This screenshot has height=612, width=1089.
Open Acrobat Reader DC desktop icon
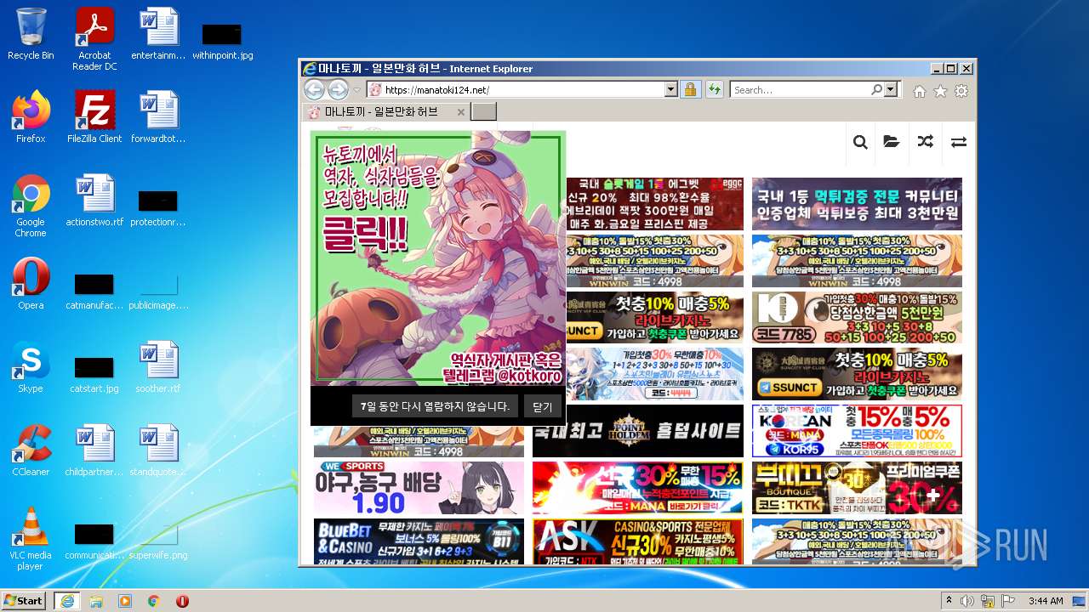coord(94,39)
